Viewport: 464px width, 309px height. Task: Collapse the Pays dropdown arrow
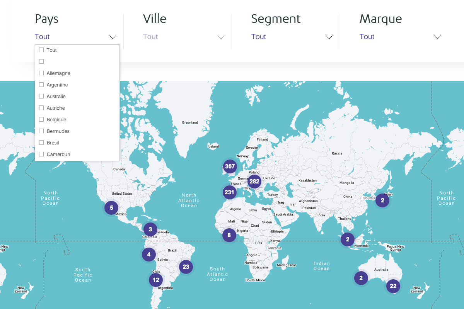click(x=113, y=37)
